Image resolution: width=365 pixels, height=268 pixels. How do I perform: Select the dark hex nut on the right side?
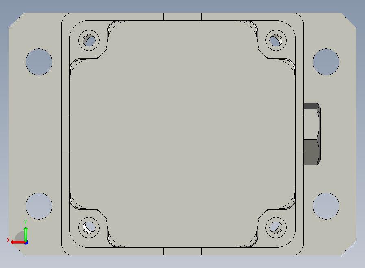(x=312, y=134)
